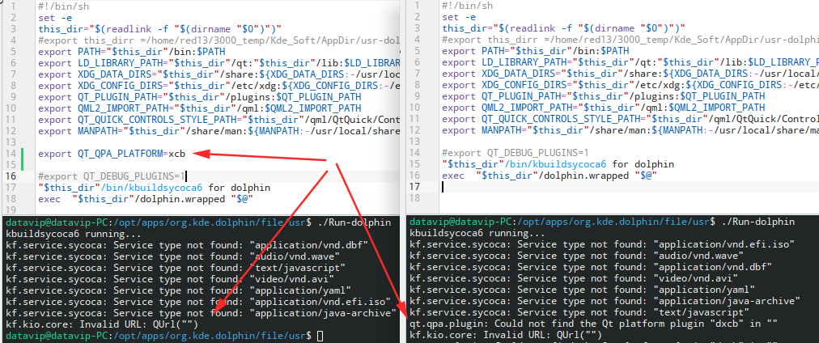Image resolution: width=819 pixels, height=343 pixels.
Task: Click 'export QT_PLUGIN_PATH' line in right editor
Action: tap(603, 96)
